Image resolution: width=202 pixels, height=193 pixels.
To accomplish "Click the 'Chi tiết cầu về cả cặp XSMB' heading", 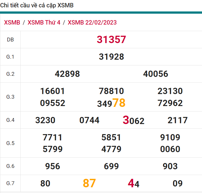I will coord(37,5).
